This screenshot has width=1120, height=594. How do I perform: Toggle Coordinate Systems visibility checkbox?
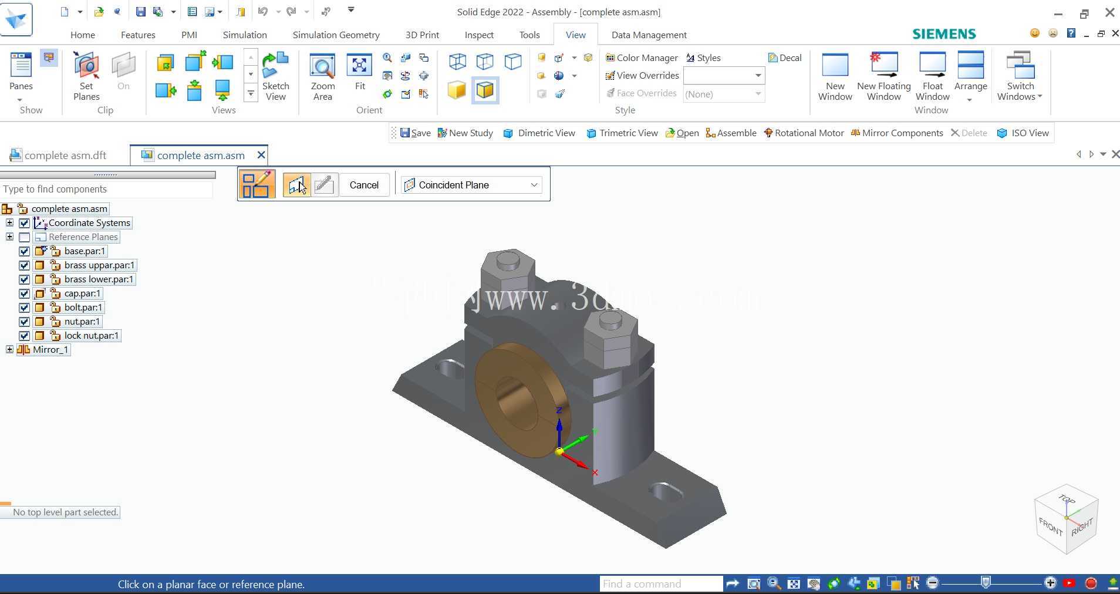pyautogui.click(x=24, y=223)
